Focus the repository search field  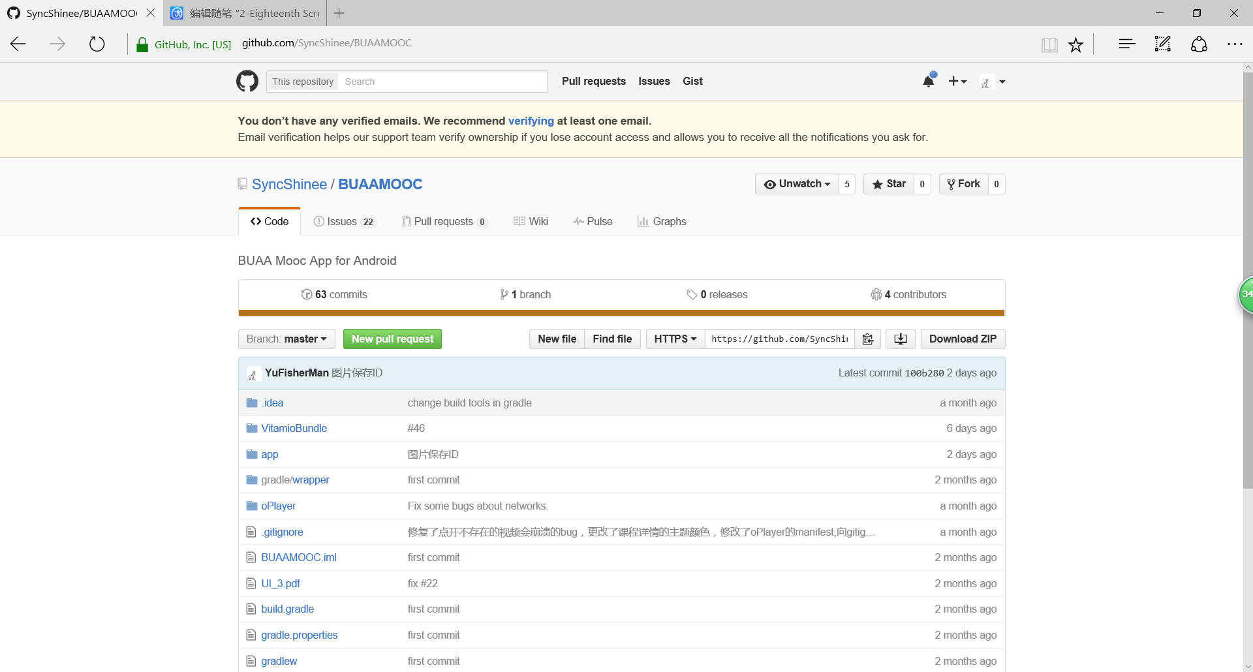444,82
